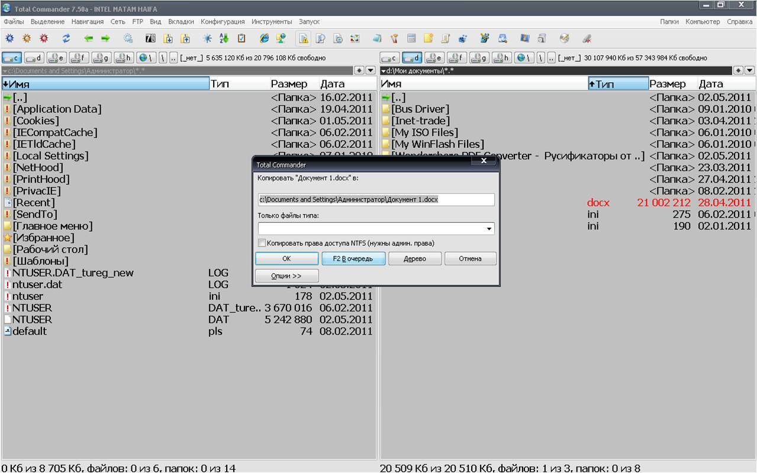Switch right panel to drive d
This screenshot has height=473, width=757.
(412, 58)
